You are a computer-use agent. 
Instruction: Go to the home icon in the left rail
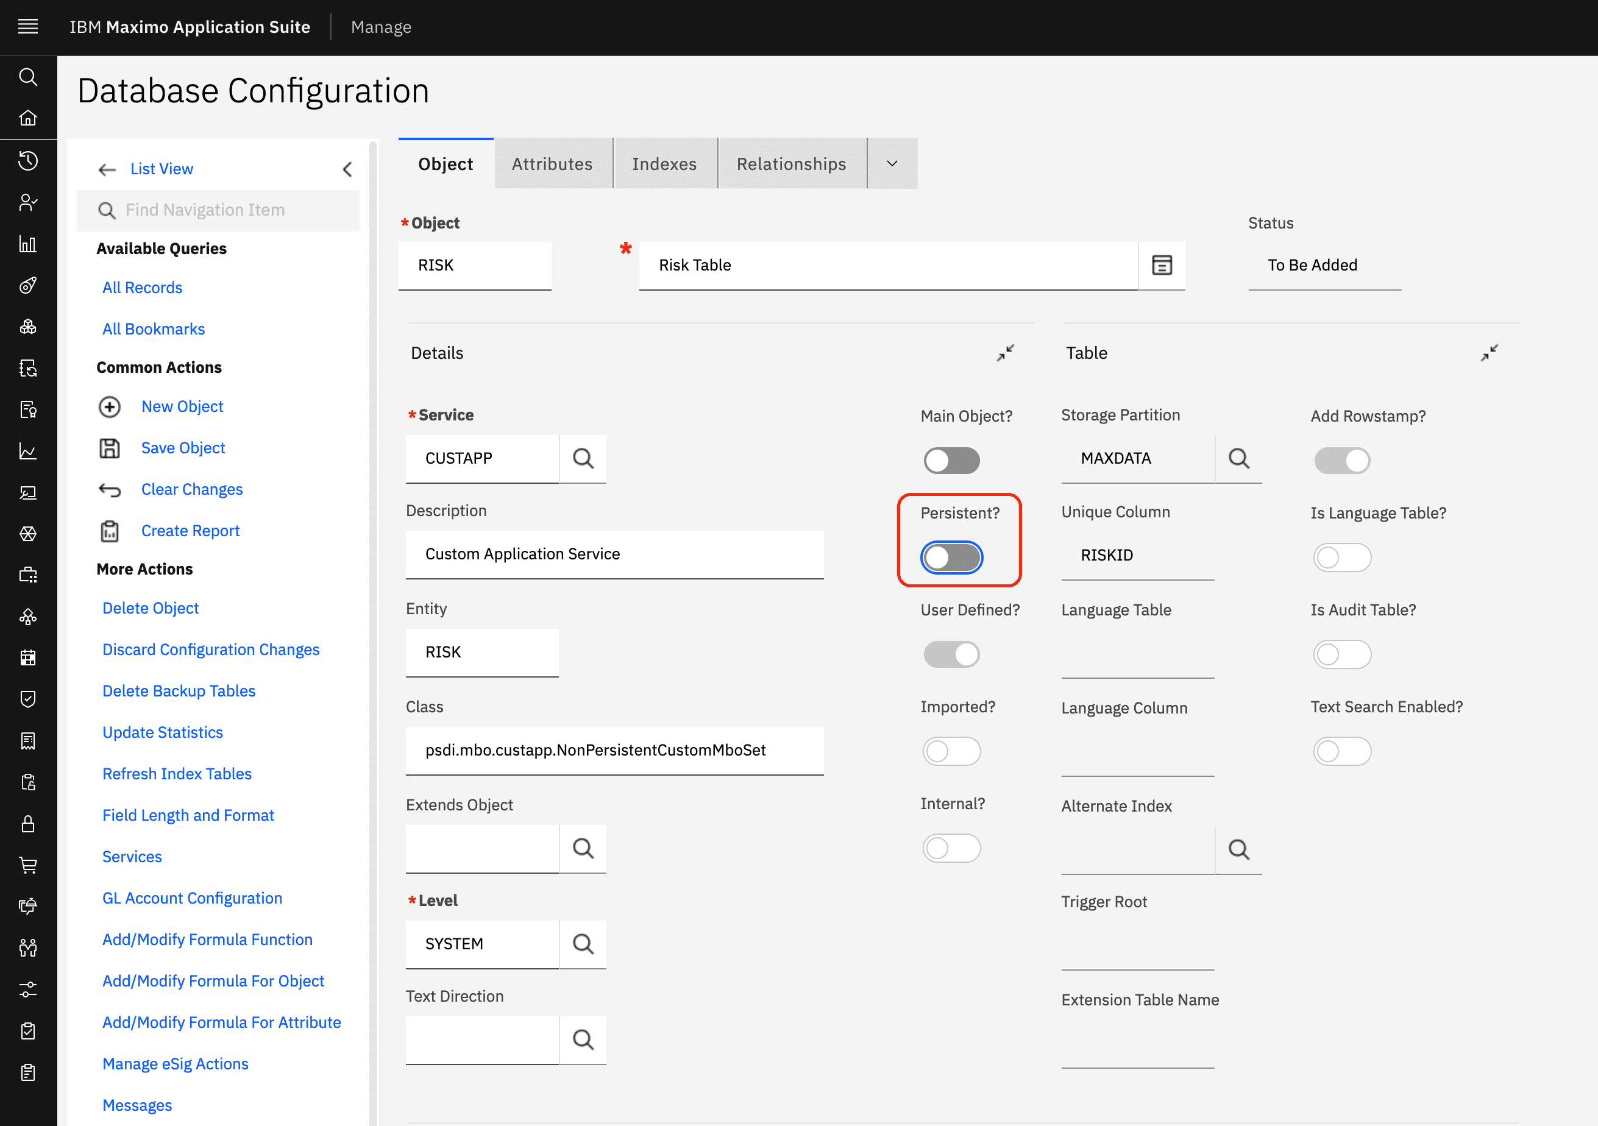(28, 118)
